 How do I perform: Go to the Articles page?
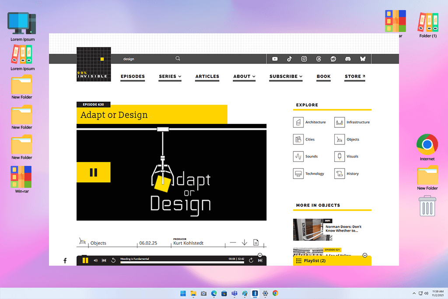pos(207,76)
